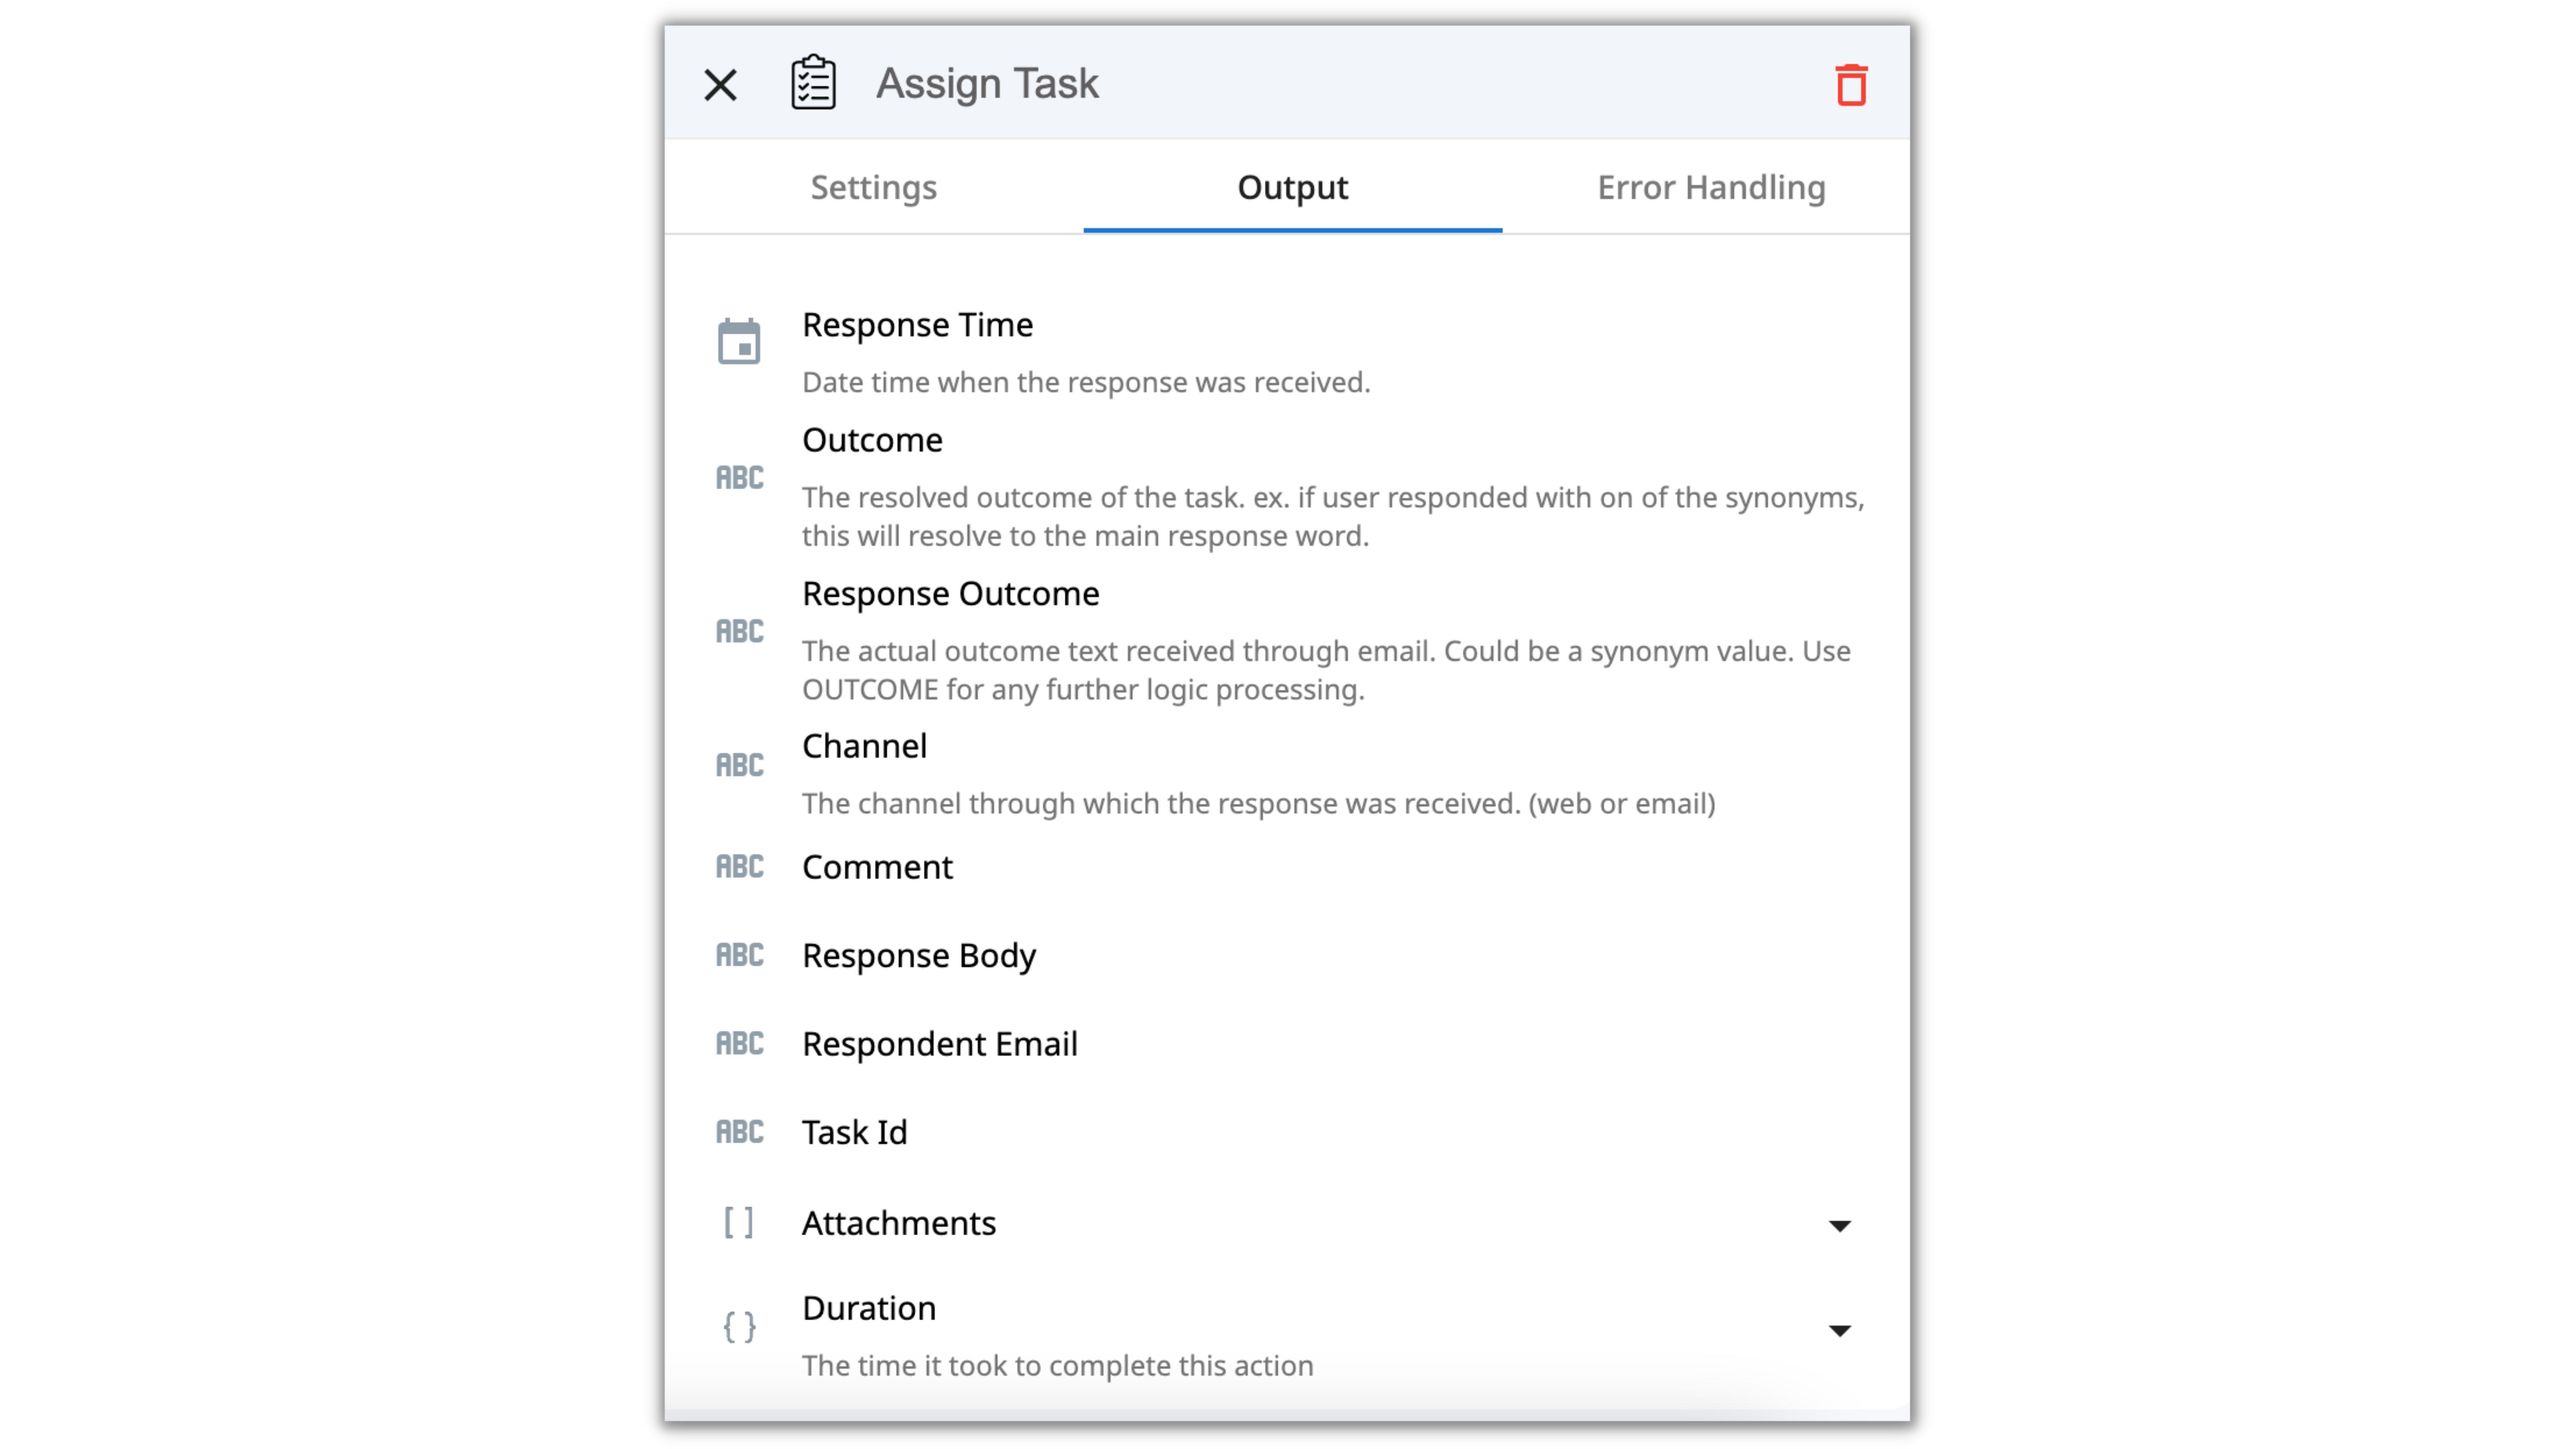
Task: Click the calendar icon beside Response Time
Action: click(739, 342)
